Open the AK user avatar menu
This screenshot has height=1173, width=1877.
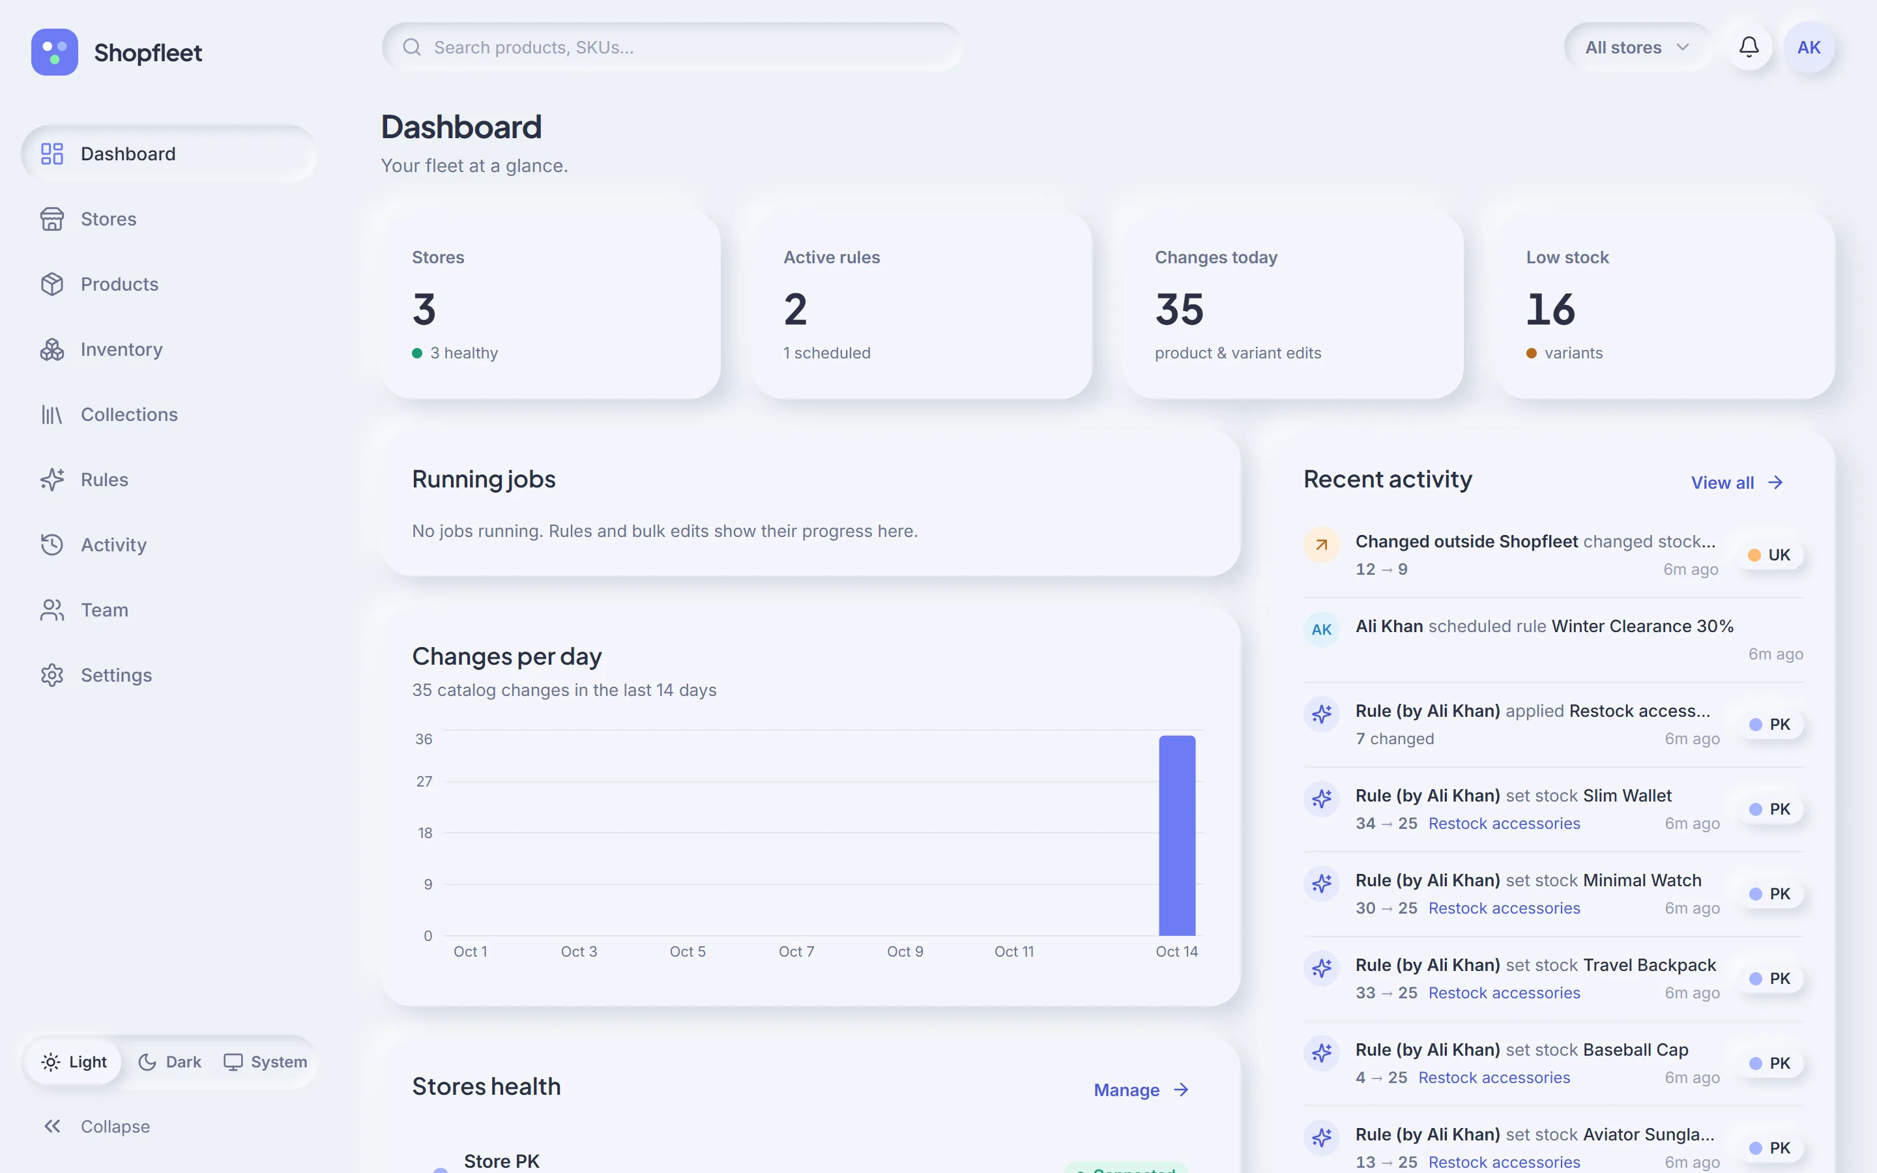[x=1809, y=48]
